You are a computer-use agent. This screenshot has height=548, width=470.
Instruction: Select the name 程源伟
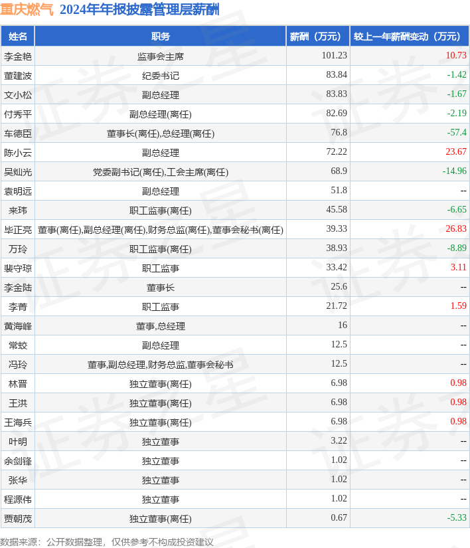pos(18,498)
